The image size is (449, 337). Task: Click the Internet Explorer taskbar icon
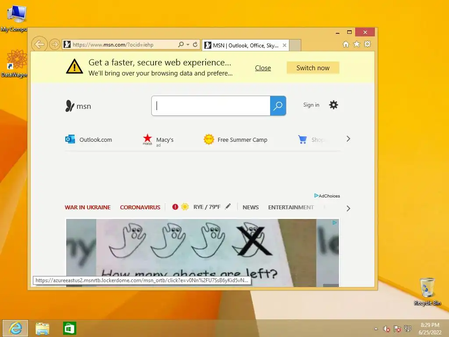(x=15, y=328)
